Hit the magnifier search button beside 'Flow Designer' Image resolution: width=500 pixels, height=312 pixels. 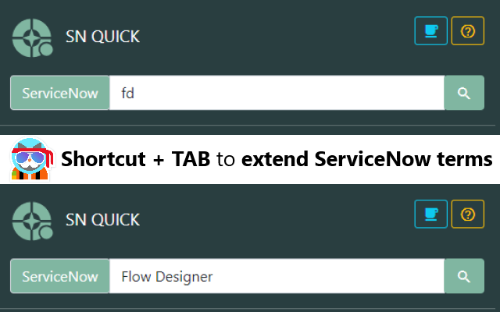[x=464, y=276]
